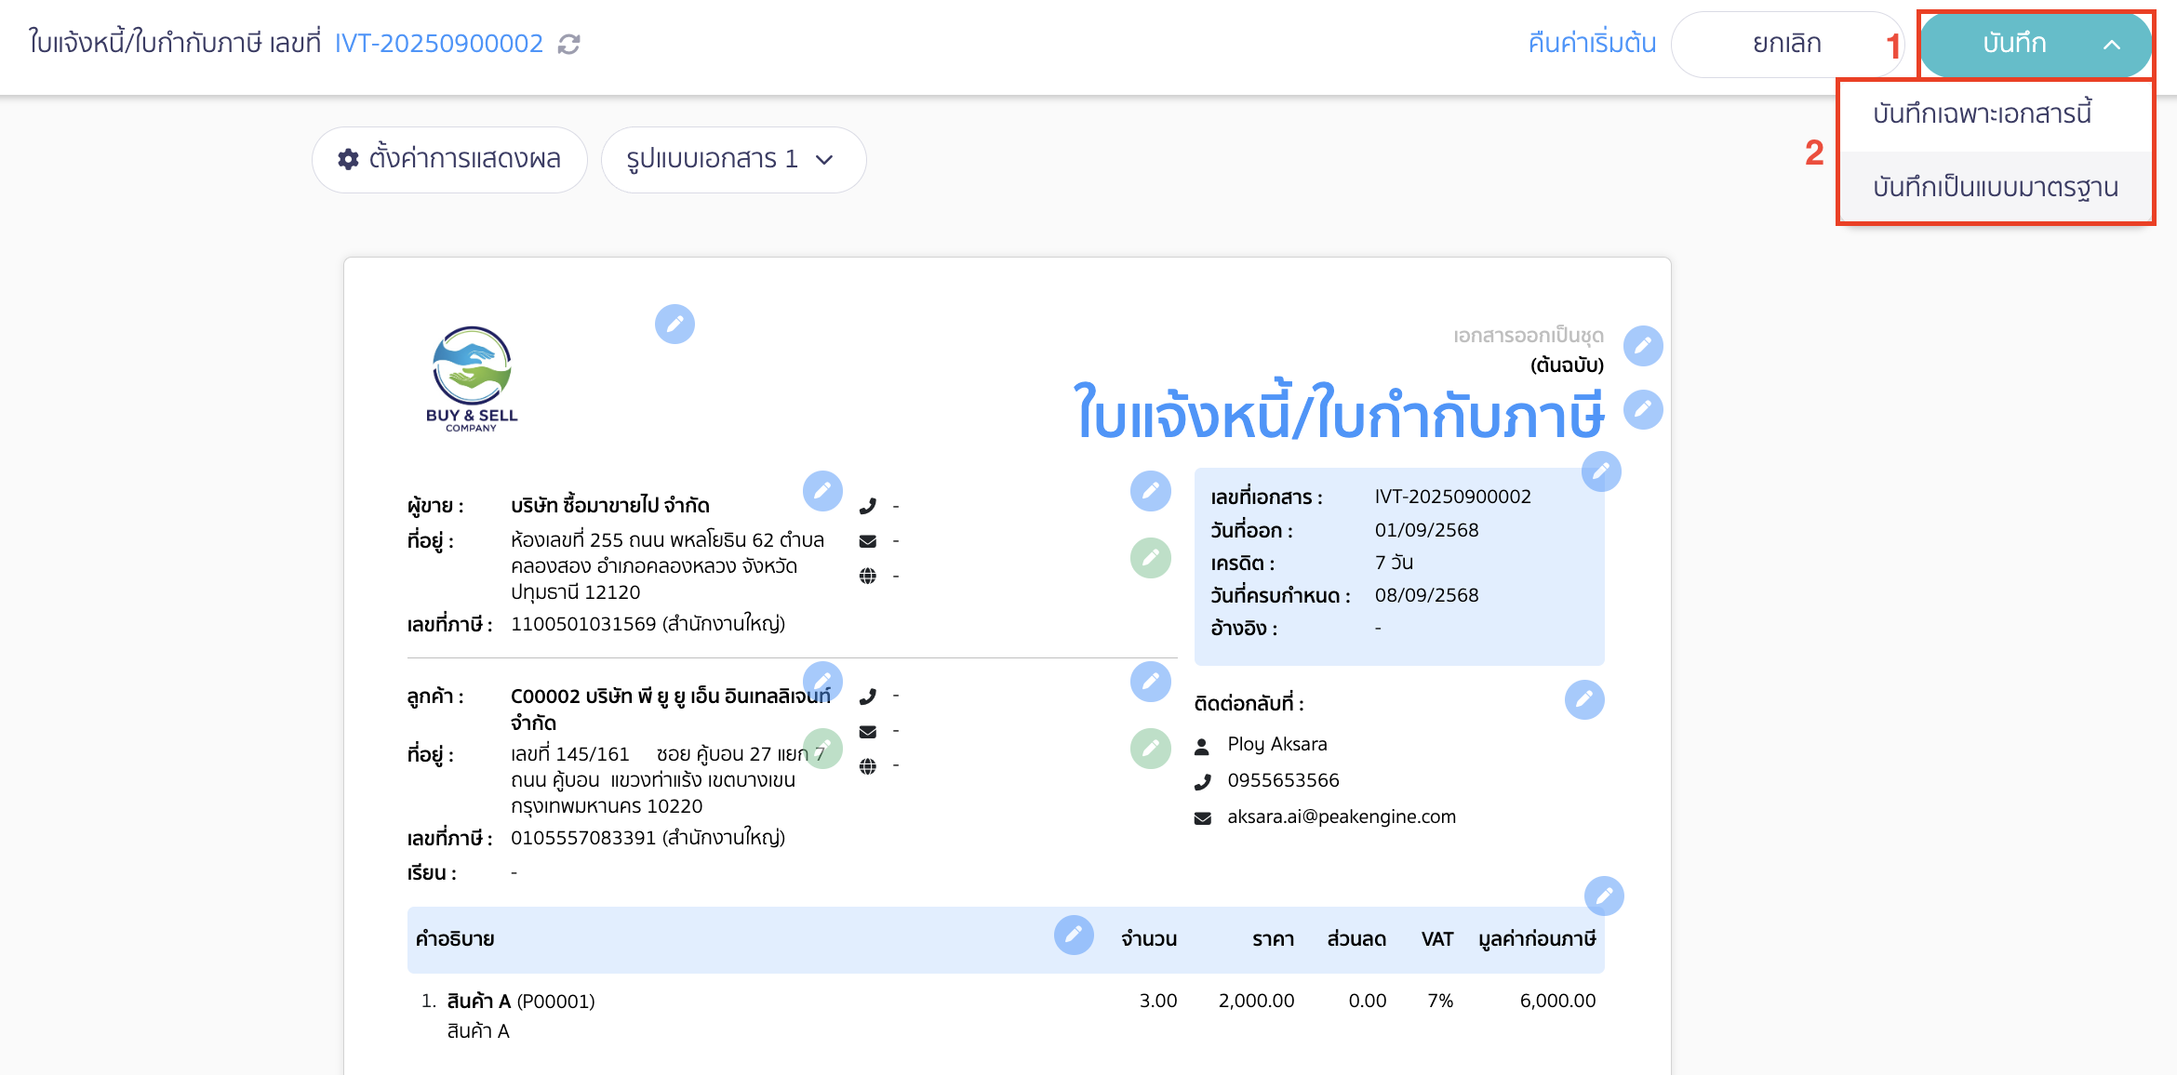This screenshot has height=1075, width=2177.
Task: Click the seller website globe icon
Action: click(868, 576)
